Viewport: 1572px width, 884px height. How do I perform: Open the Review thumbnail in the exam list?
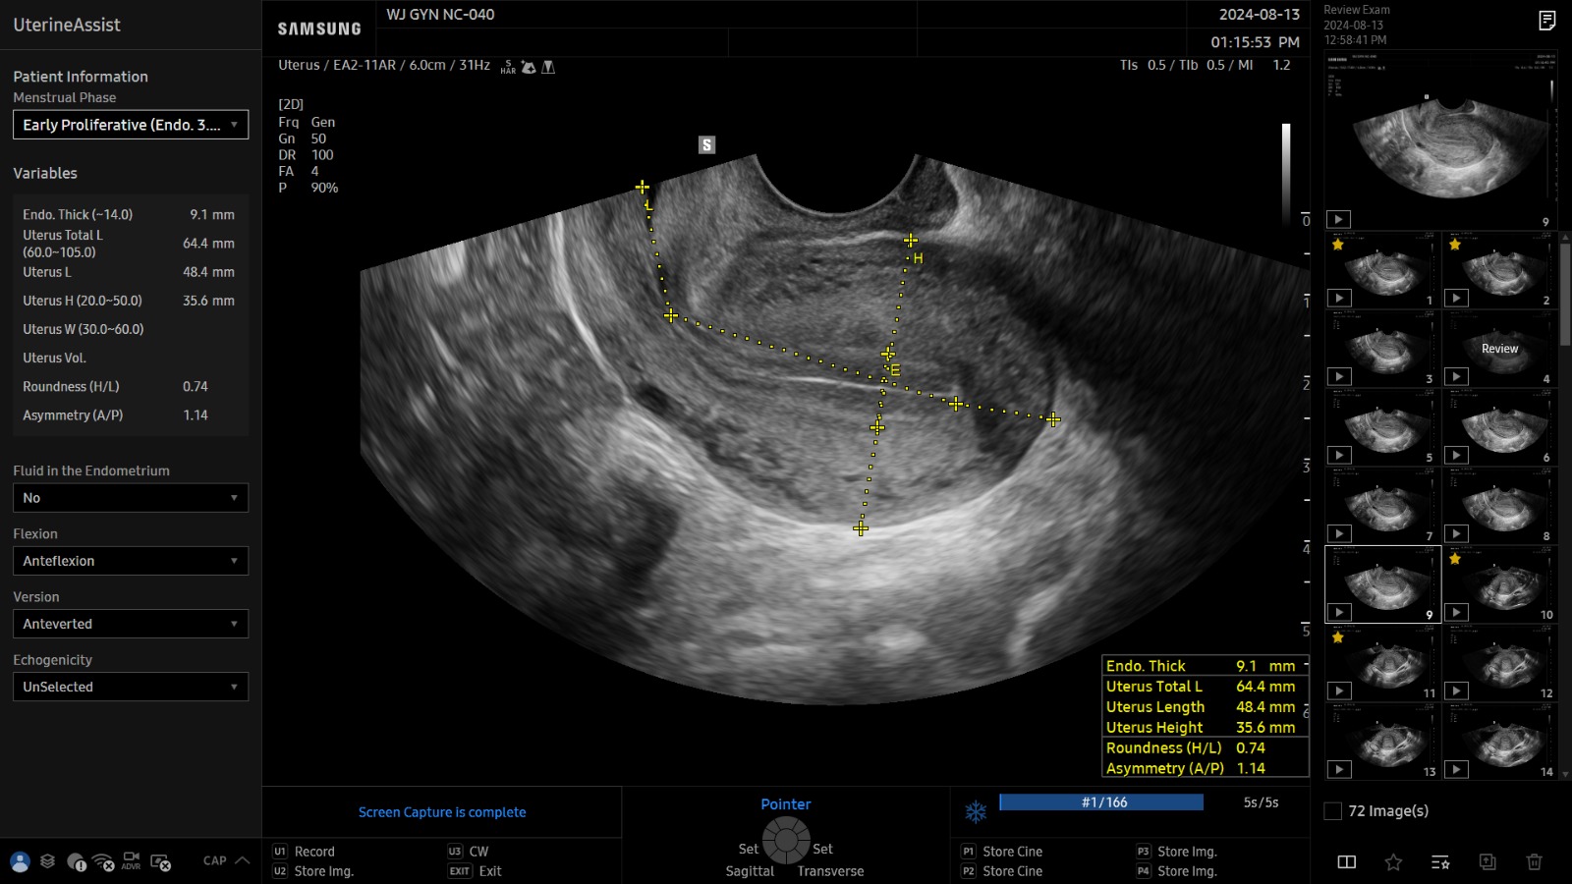coord(1500,348)
